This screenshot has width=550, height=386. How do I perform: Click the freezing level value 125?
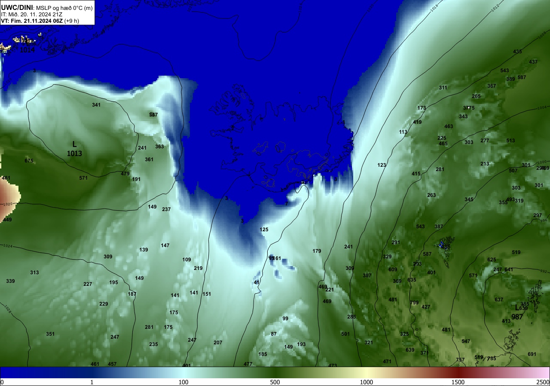(264, 230)
